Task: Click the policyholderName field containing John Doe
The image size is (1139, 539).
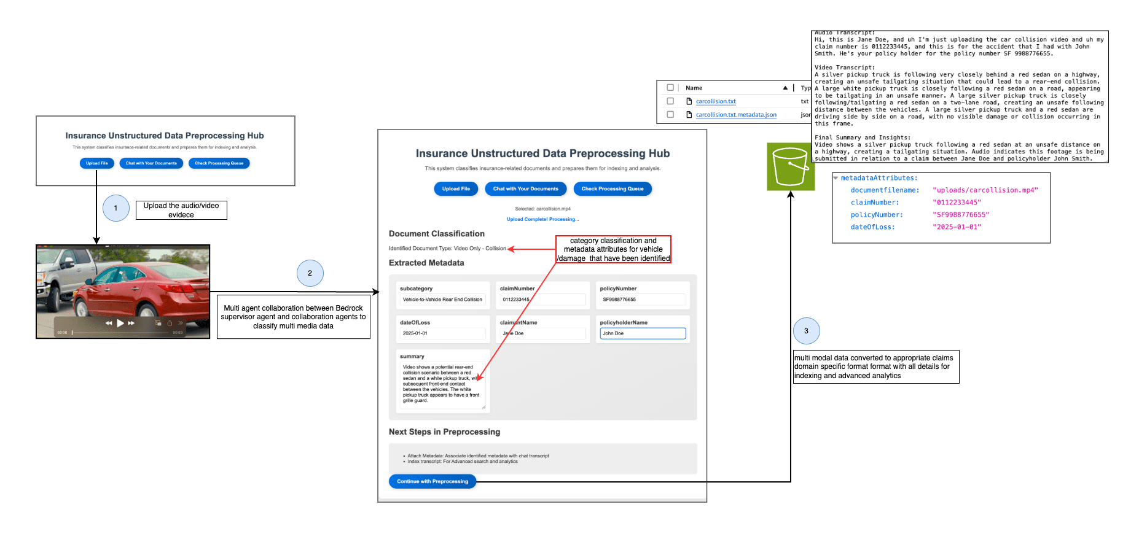Action: [642, 333]
